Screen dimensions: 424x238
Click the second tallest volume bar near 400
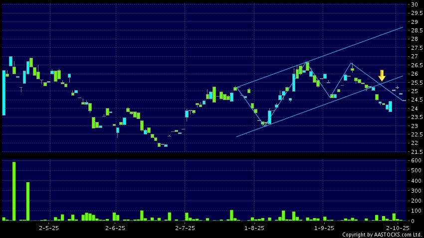tap(28, 201)
